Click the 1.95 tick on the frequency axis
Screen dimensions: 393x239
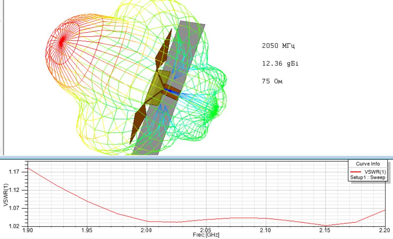click(x=87, y=230)
